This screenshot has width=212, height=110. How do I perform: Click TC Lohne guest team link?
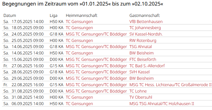click(x=138, y=91)
